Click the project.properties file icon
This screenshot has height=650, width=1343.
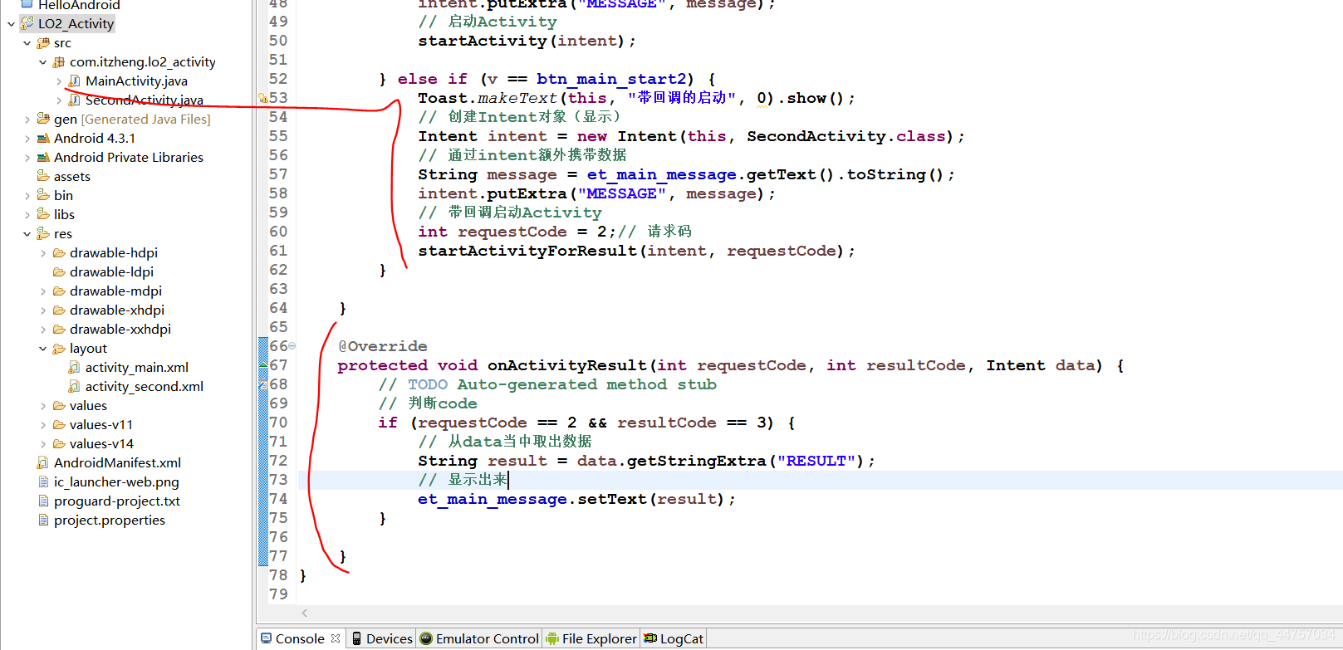43,520
